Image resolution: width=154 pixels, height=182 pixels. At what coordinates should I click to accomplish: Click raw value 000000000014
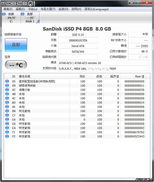pyautogui.click(x=134, y=103)
